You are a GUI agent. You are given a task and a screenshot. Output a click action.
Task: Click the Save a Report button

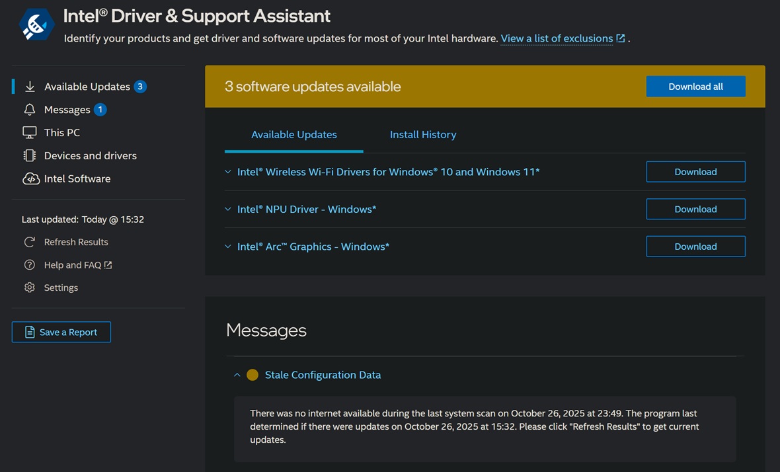pos(61,332)
